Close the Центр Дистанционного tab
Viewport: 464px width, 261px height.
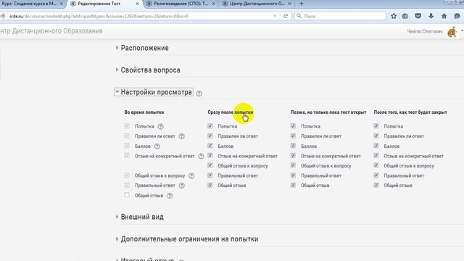tap(289, 4)
